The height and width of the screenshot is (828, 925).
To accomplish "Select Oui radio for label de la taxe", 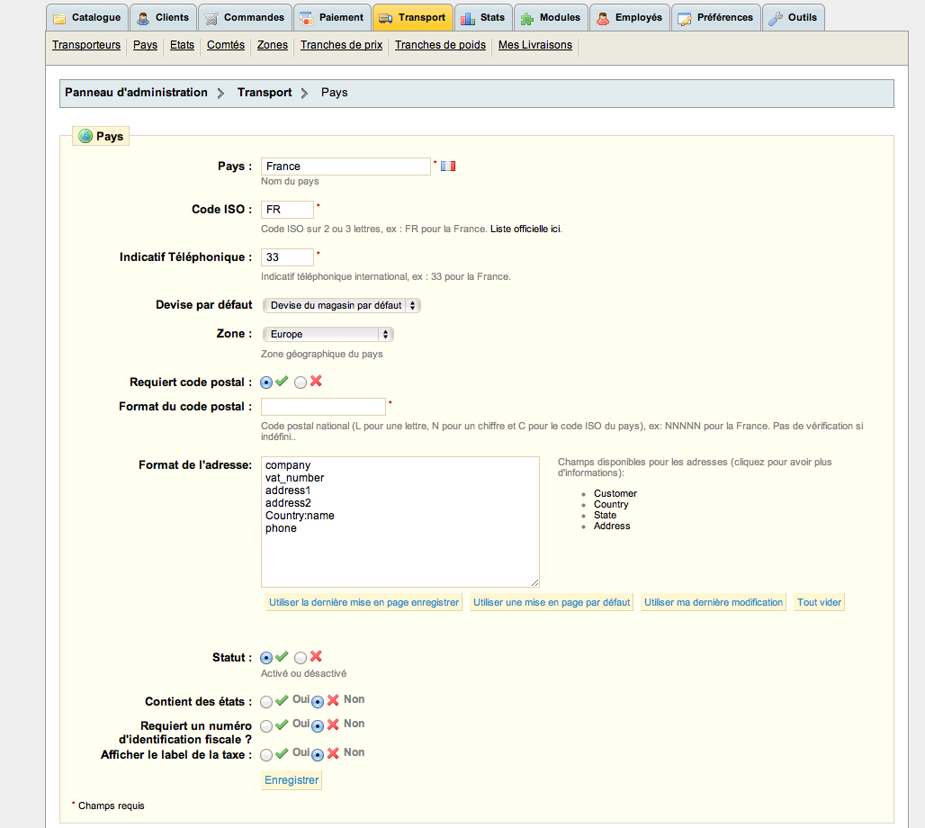I will click(x=266, y=755).
